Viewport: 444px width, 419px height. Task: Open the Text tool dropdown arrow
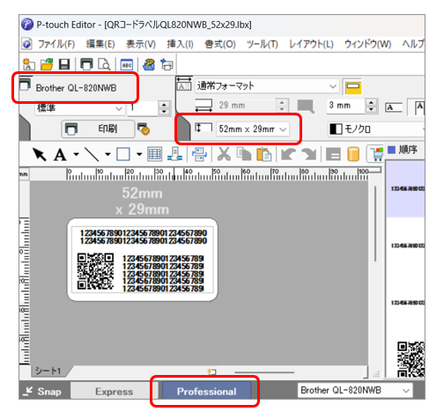pyautogui.click(x=77, y=154)
